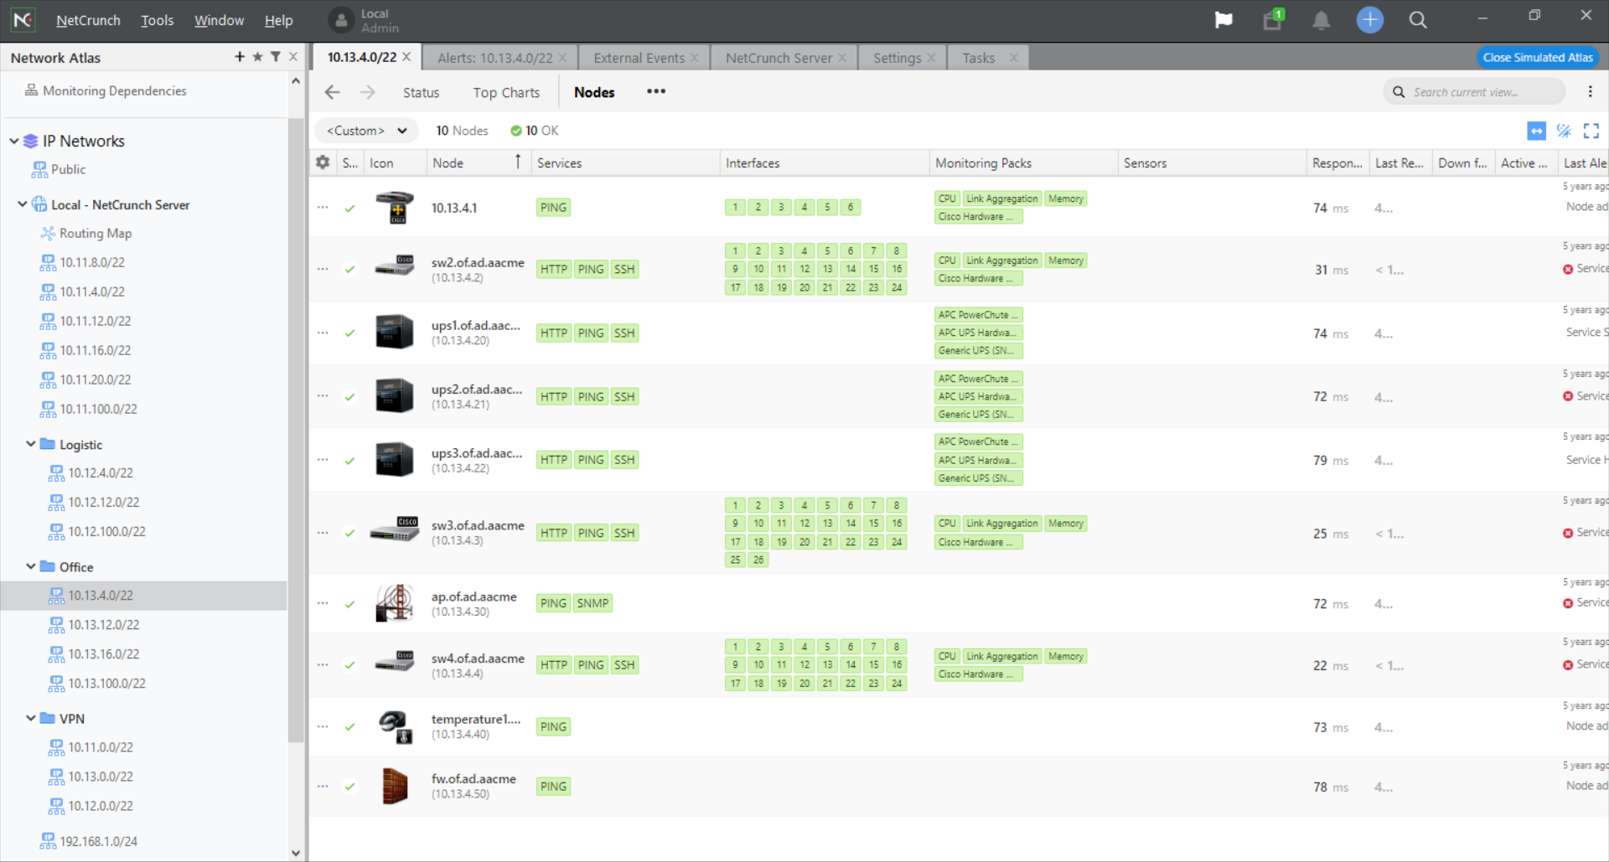Select the 10.13.16.0/22 network
1609x862 pixels.
[95, 654]
